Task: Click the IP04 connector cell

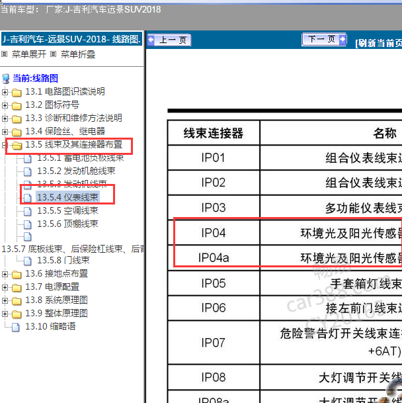Action: tap(213, 232)
